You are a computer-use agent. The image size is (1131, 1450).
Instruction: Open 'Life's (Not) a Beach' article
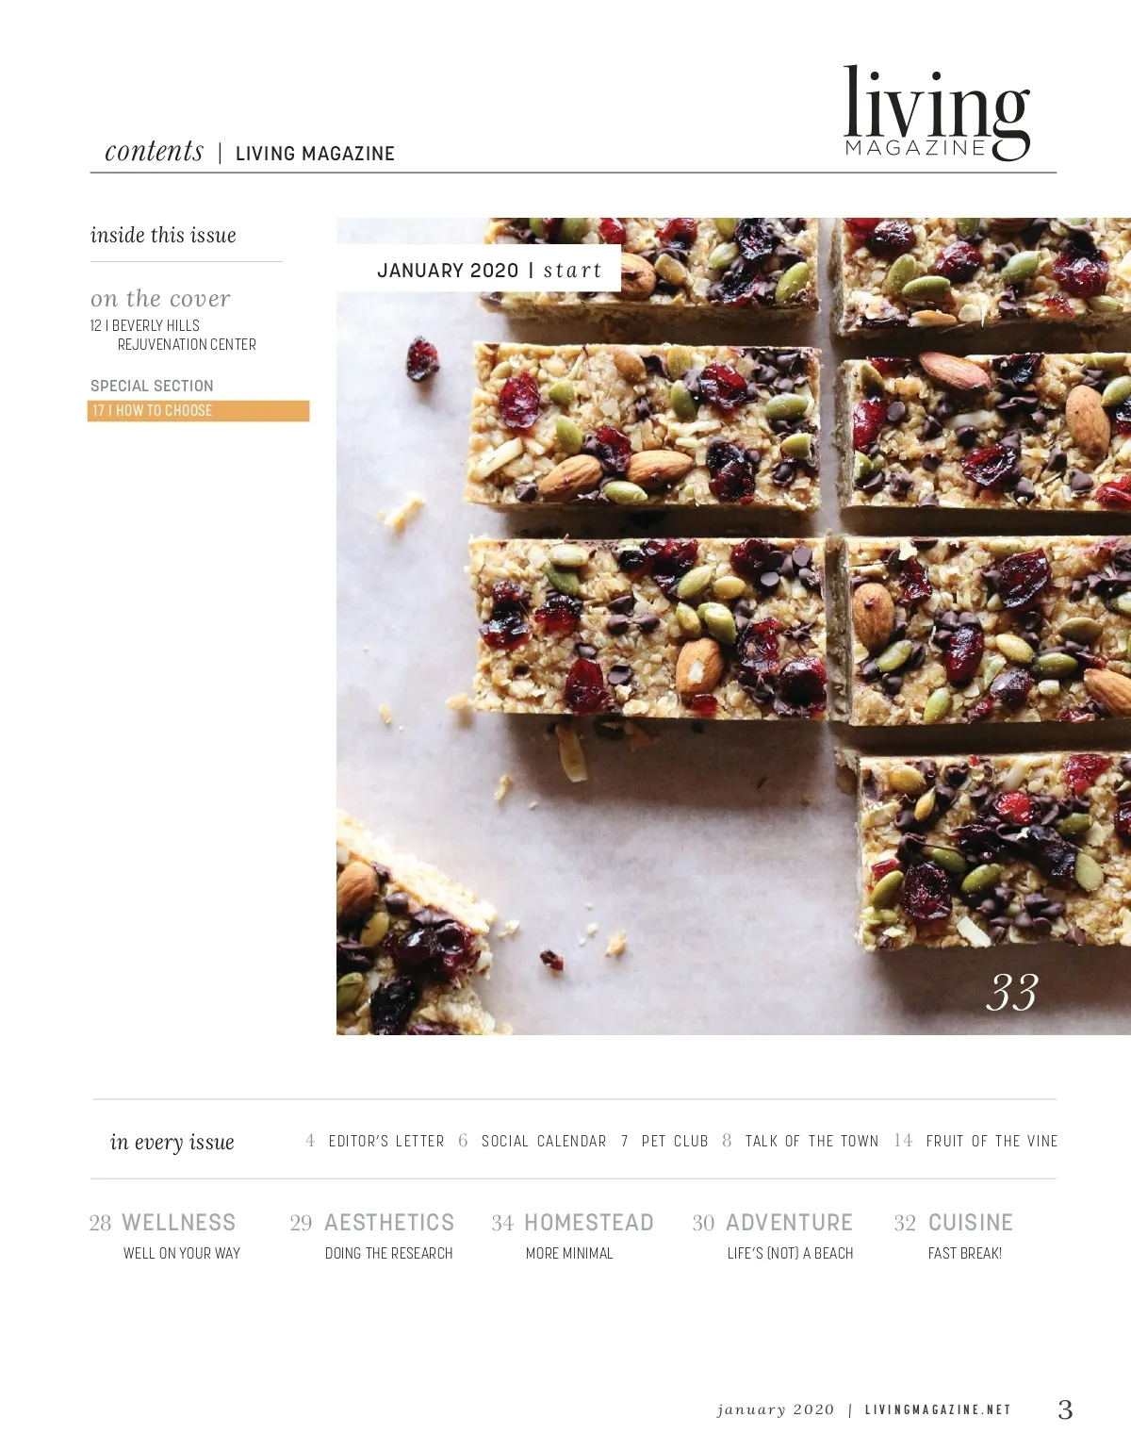point(790,1253)
